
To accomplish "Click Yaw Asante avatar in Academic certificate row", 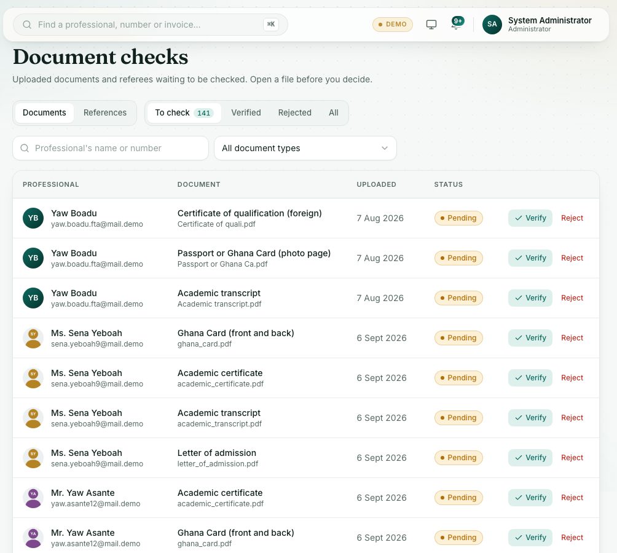I will point(33,498).
